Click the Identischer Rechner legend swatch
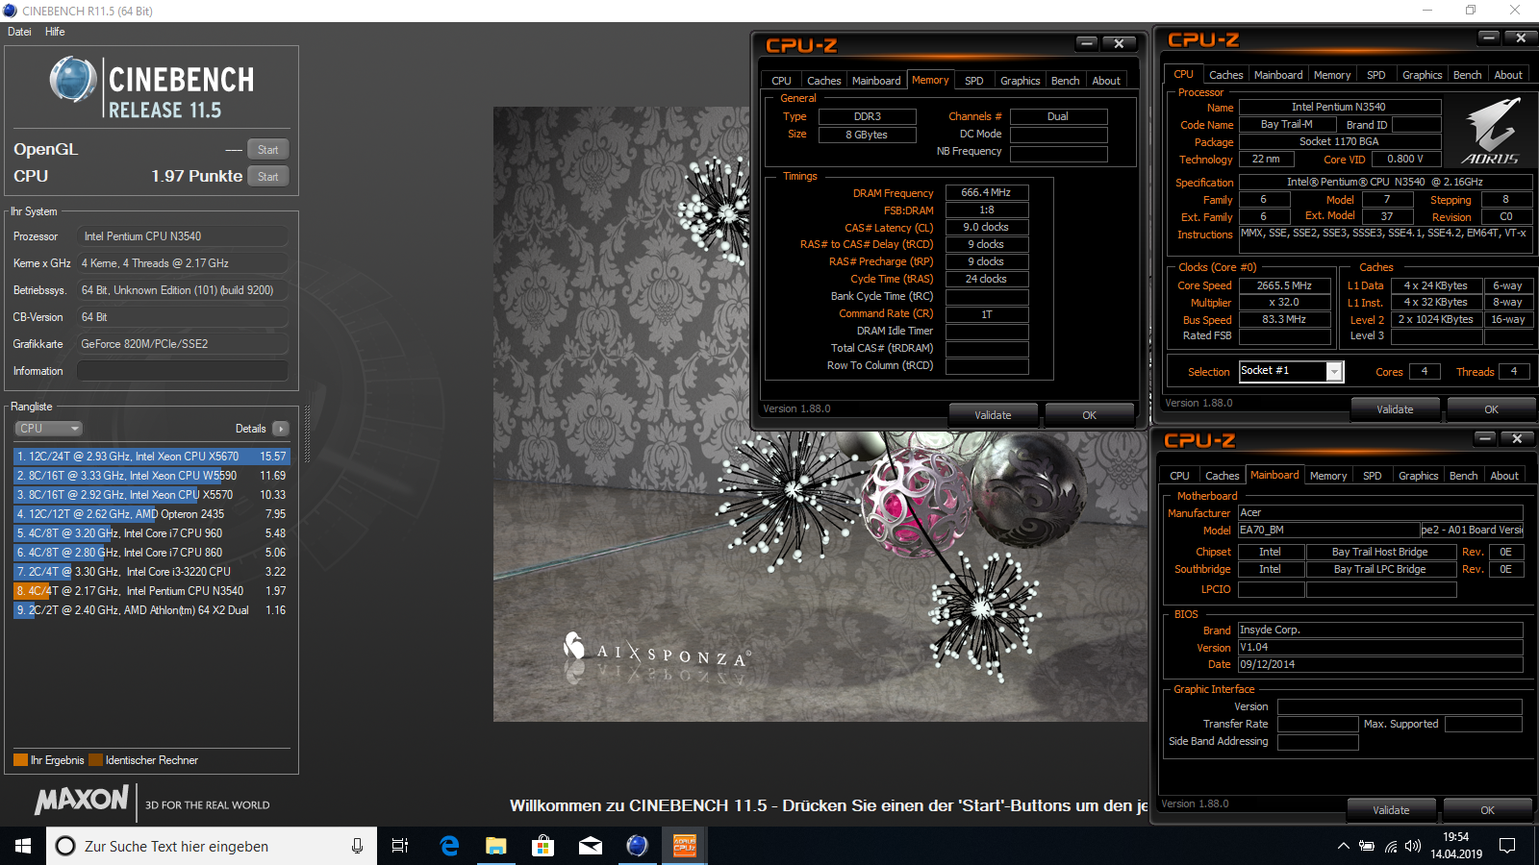The height and width of the screenshot is (865, 1539). tap(95, 760)
